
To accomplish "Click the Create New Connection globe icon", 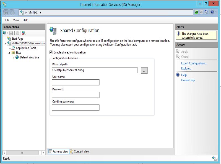I will [x=5, y=33].
